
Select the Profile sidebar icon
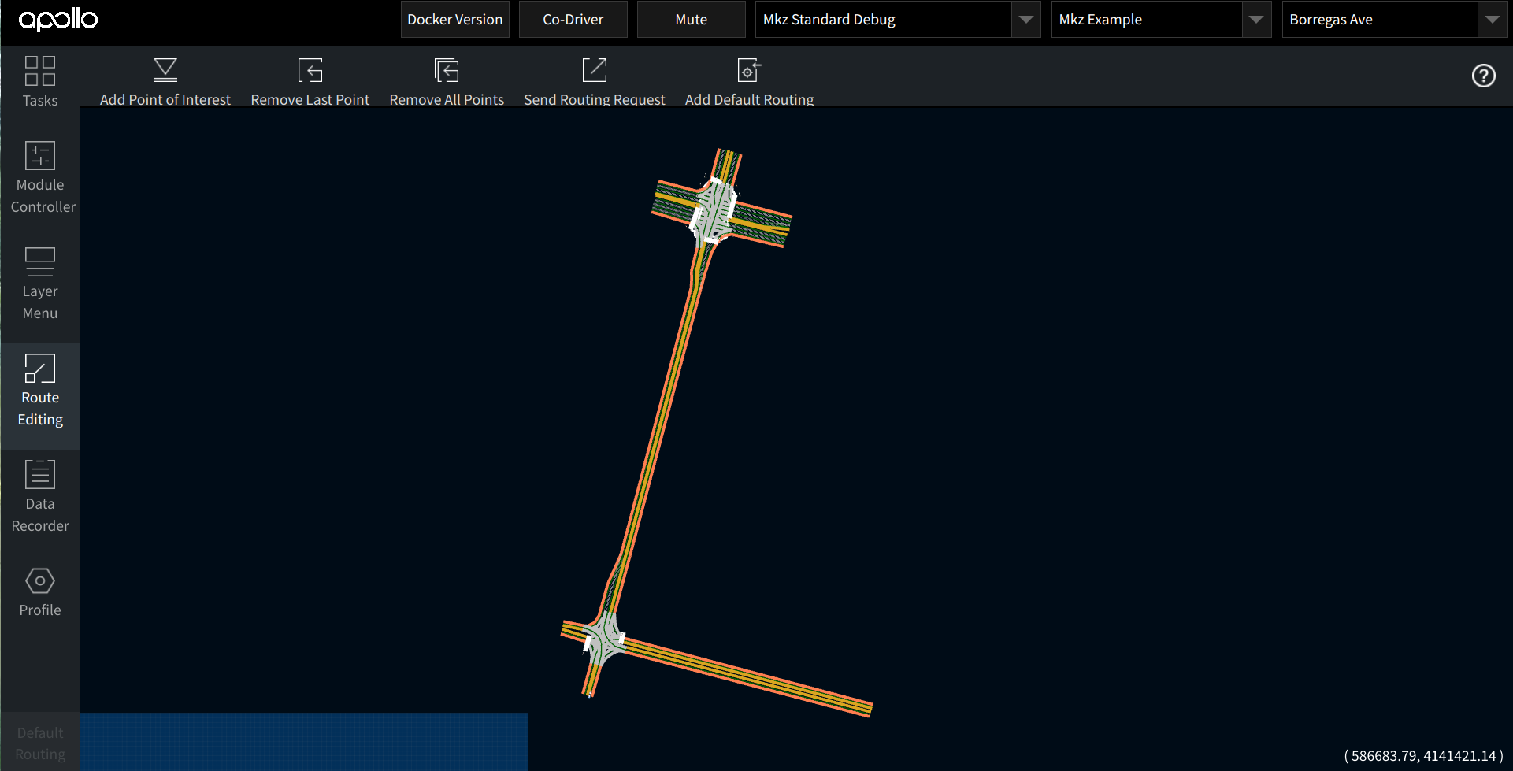40,591
